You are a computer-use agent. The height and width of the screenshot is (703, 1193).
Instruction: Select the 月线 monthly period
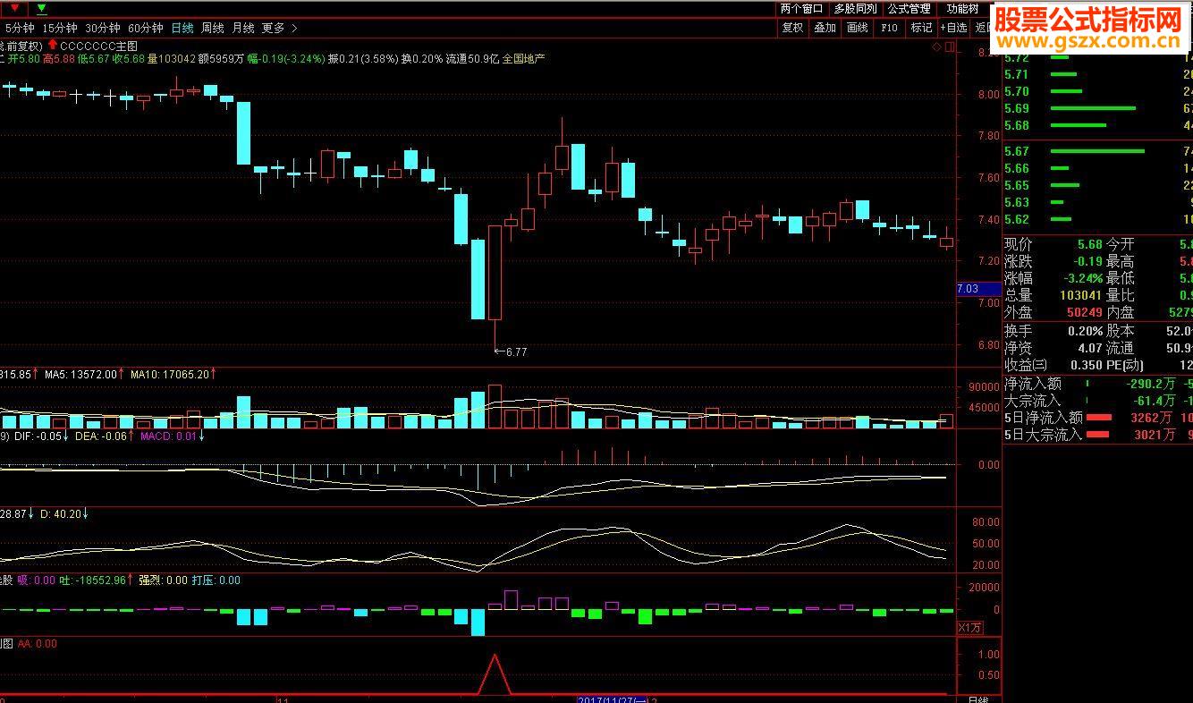pos(243,28)
